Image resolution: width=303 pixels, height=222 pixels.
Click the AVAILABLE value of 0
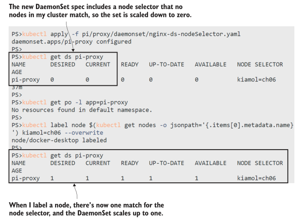pyautogui.click(x=196, y=80)
